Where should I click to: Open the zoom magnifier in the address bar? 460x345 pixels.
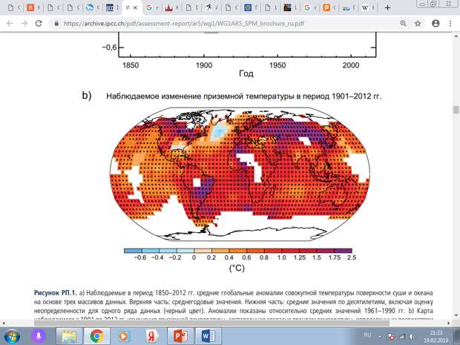tap(404, 24)
